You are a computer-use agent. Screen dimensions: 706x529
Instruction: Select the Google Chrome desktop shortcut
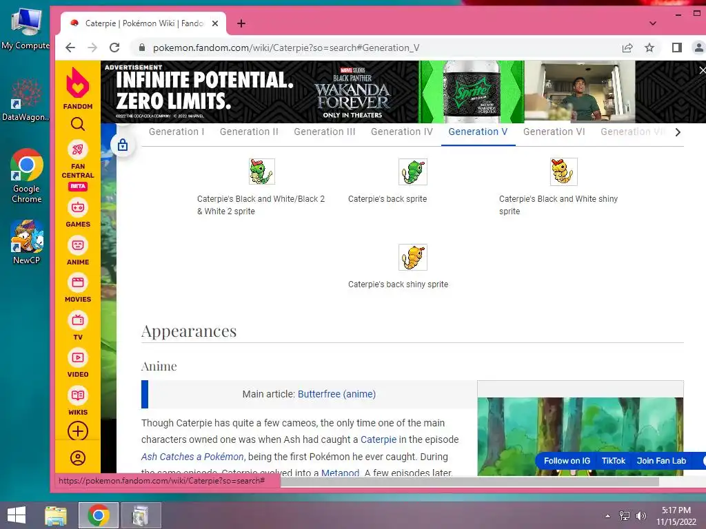point(27,176)
